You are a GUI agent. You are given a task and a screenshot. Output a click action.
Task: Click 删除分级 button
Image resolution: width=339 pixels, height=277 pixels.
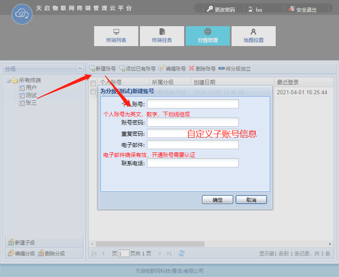pyautogui.click(x=52, y=253)
